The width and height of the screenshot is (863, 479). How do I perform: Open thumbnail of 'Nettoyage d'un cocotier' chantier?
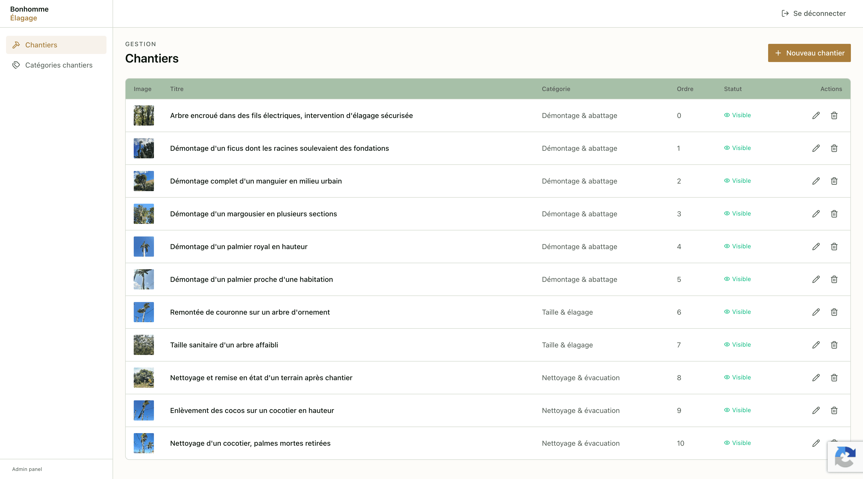(x=144, y=443)
